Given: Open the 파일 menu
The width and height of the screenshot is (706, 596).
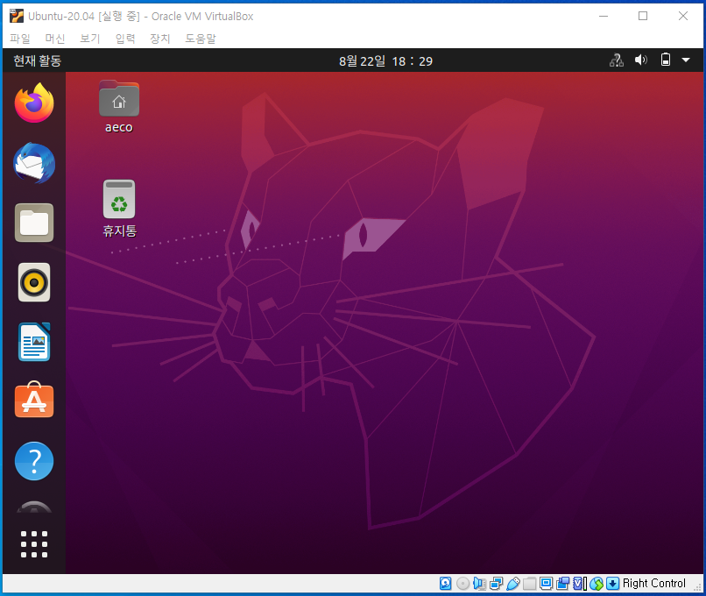Looking at the screenshot, I should [20, 39].
